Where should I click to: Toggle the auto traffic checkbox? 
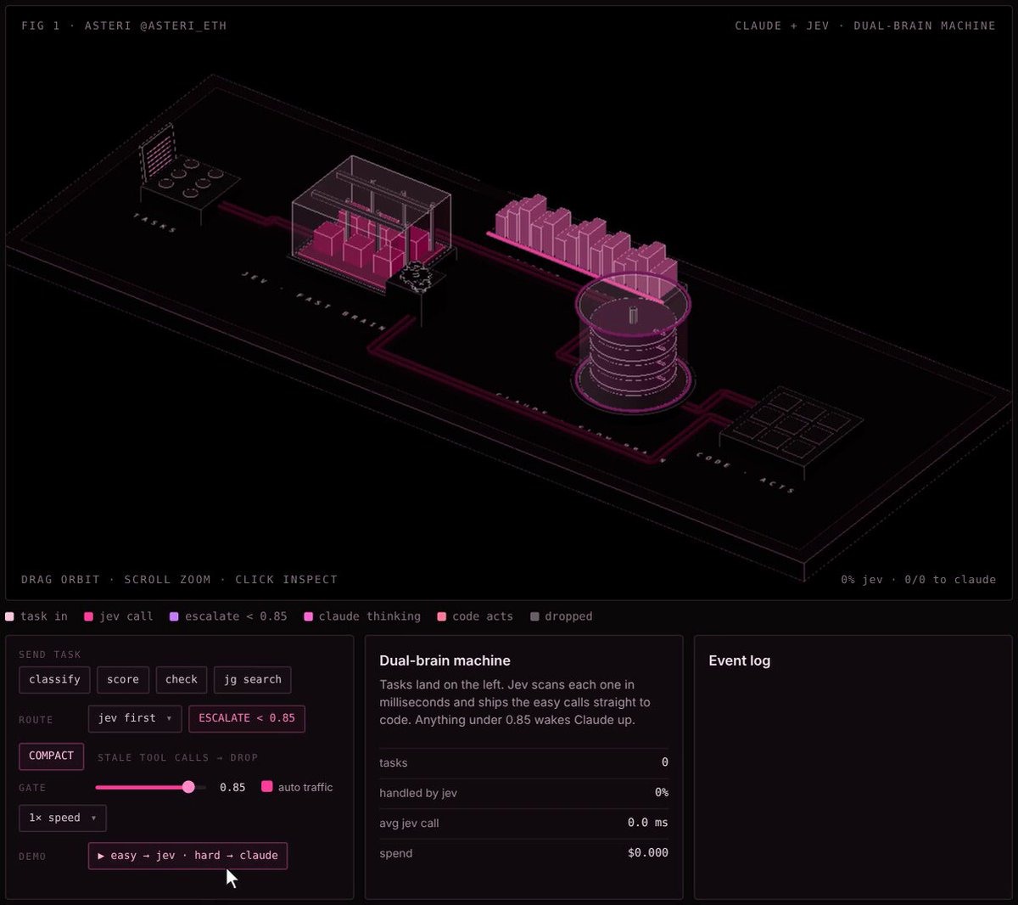pos(267,787)
